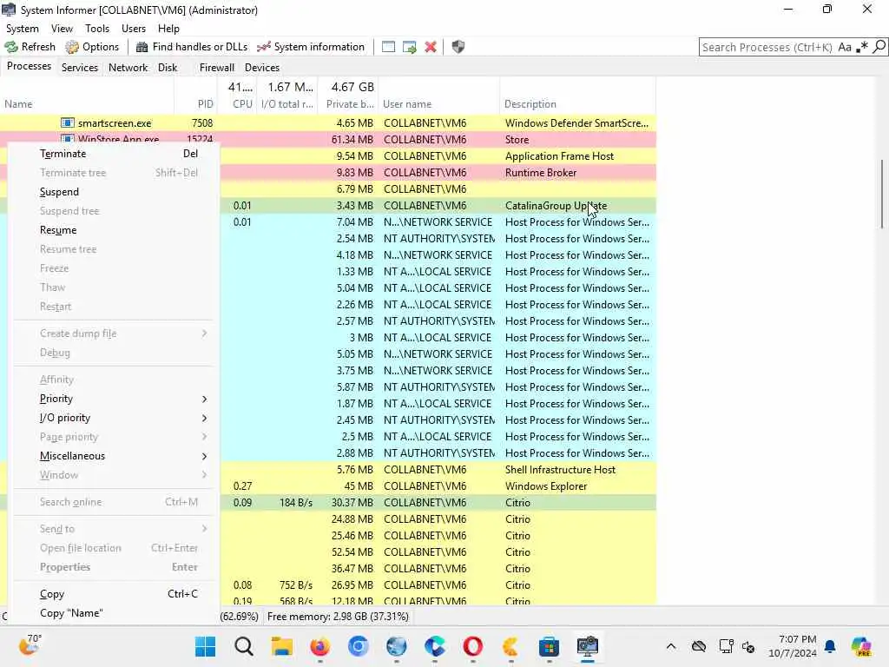Screen dimensions: 889x667
Task: Choose Resume in context menu
Action: (x=114, y=229)
